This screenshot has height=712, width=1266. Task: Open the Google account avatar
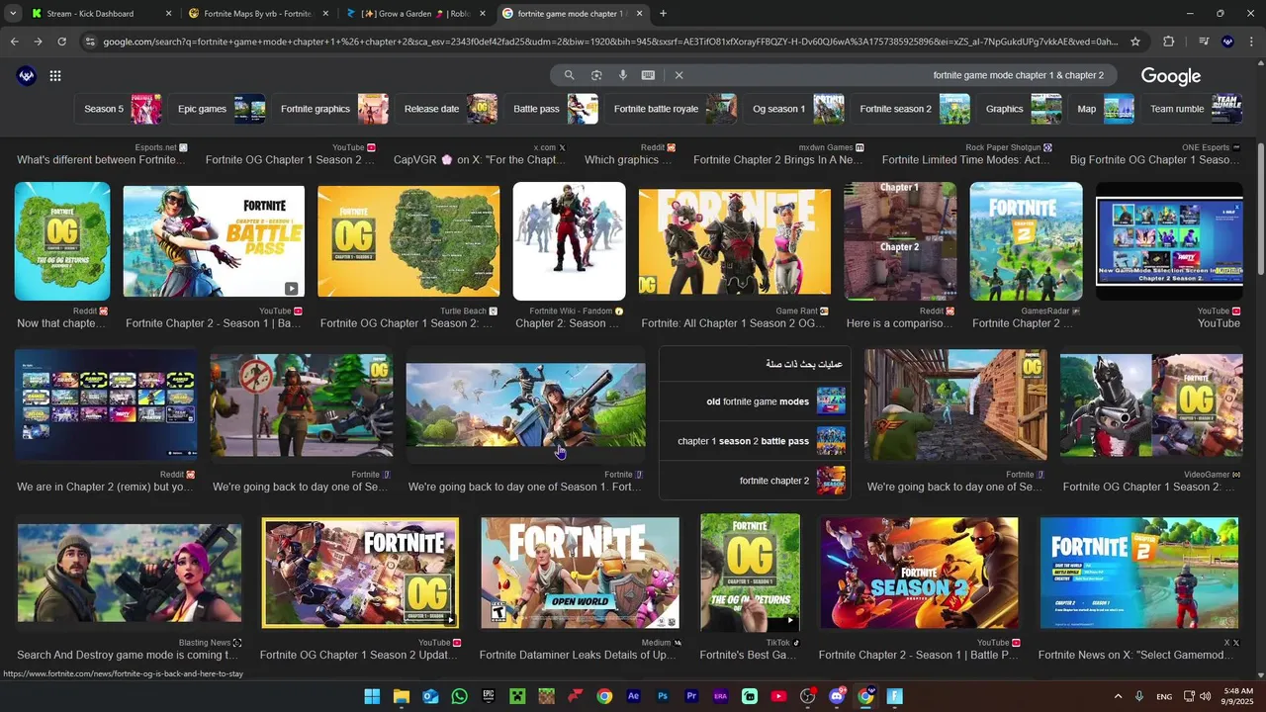(x=27, y=76)
